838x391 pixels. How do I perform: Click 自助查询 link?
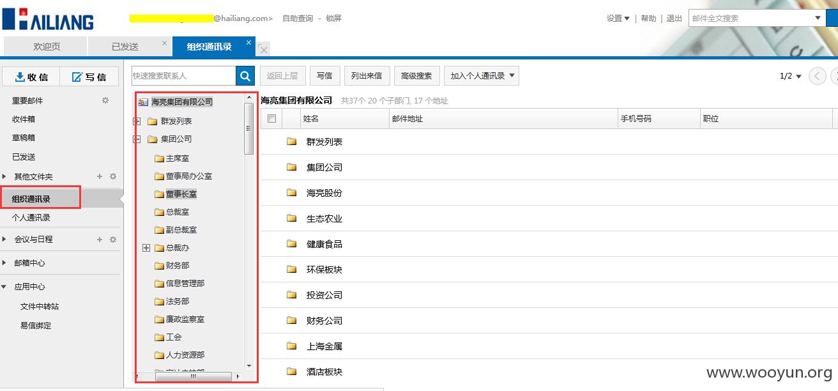(x=298, y=19)
